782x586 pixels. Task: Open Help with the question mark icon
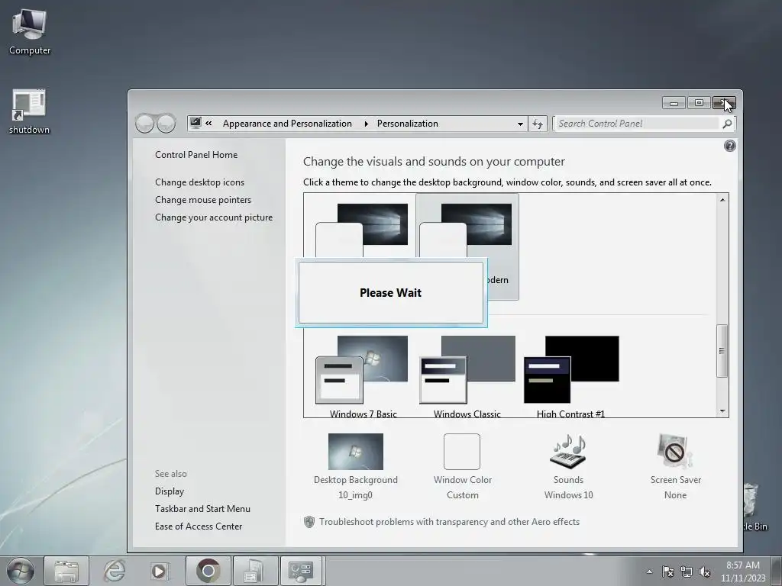(729, 146)
